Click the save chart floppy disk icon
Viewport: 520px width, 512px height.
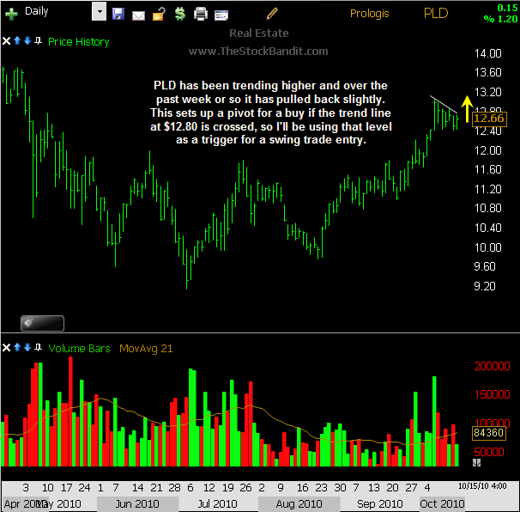pyautogui.click(x=118, y=14)
